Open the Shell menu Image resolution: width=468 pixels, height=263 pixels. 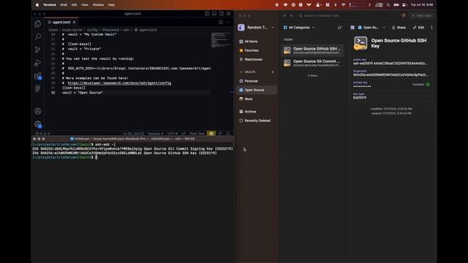[64, 5]
